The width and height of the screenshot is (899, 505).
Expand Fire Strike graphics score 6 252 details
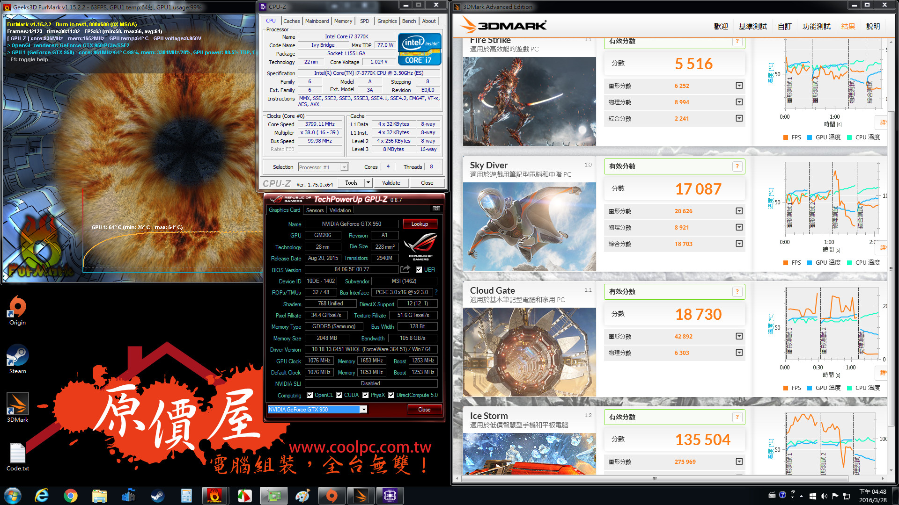point(739,86)
